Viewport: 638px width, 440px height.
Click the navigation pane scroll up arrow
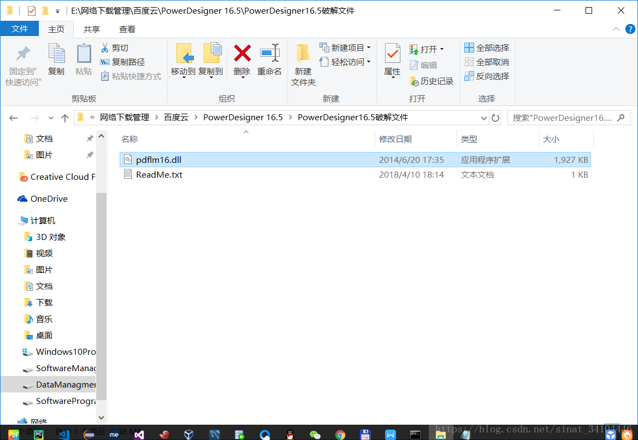101,136
